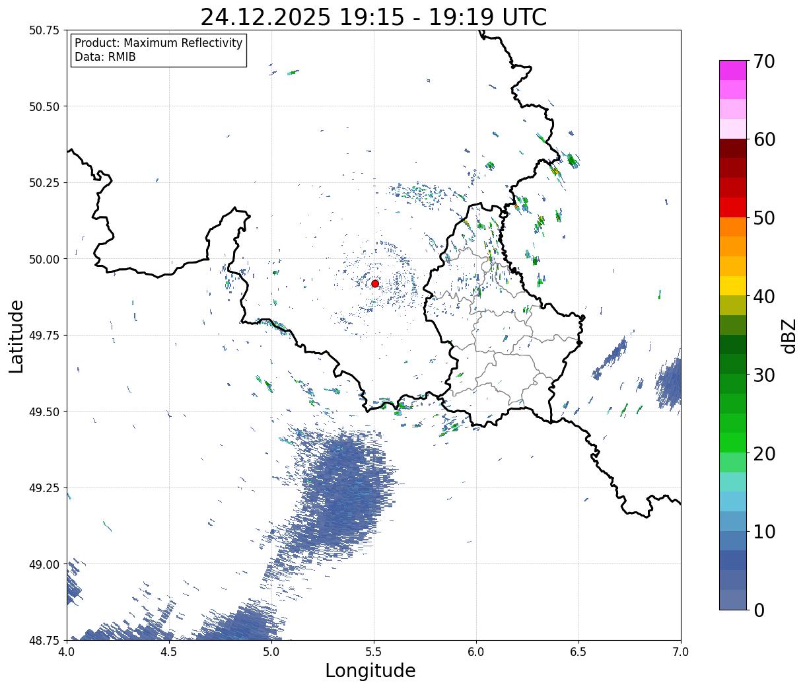Click latitude tick label 48.75
The width and height of the screenshot is (805, 687).
click(x=44, y=640)
